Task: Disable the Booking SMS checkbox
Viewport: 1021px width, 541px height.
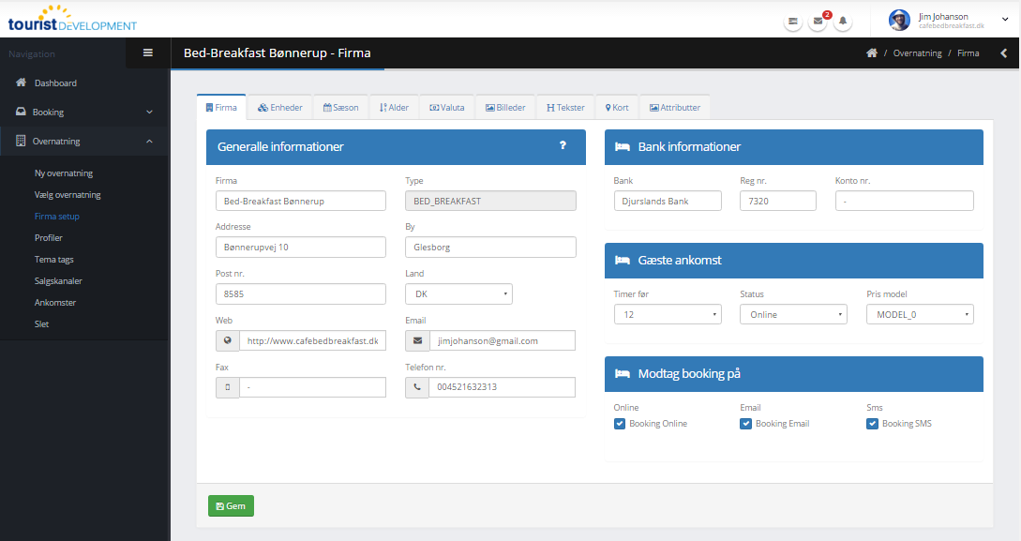Action: (873, 424)
